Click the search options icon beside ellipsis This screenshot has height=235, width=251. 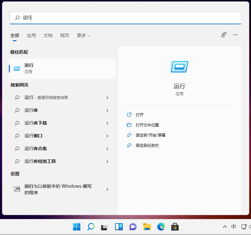click(224, 35)
